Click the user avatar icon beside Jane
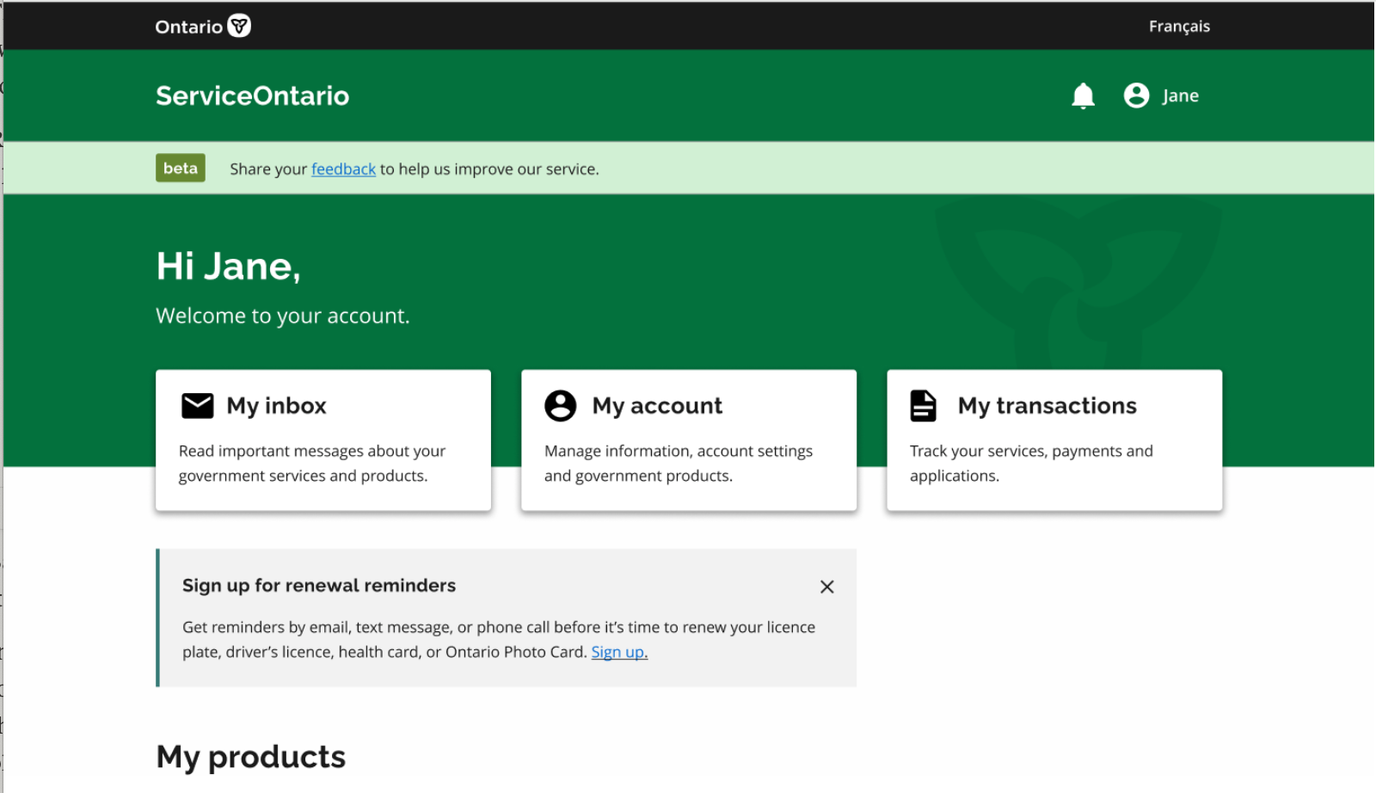 pos(1136,95)
